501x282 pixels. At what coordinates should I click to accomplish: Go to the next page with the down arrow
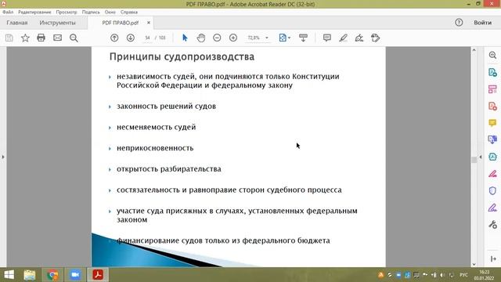click(131, 38)
